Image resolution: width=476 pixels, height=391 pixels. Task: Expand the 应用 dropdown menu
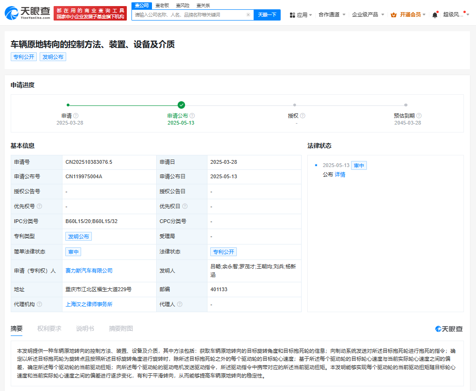301,15
